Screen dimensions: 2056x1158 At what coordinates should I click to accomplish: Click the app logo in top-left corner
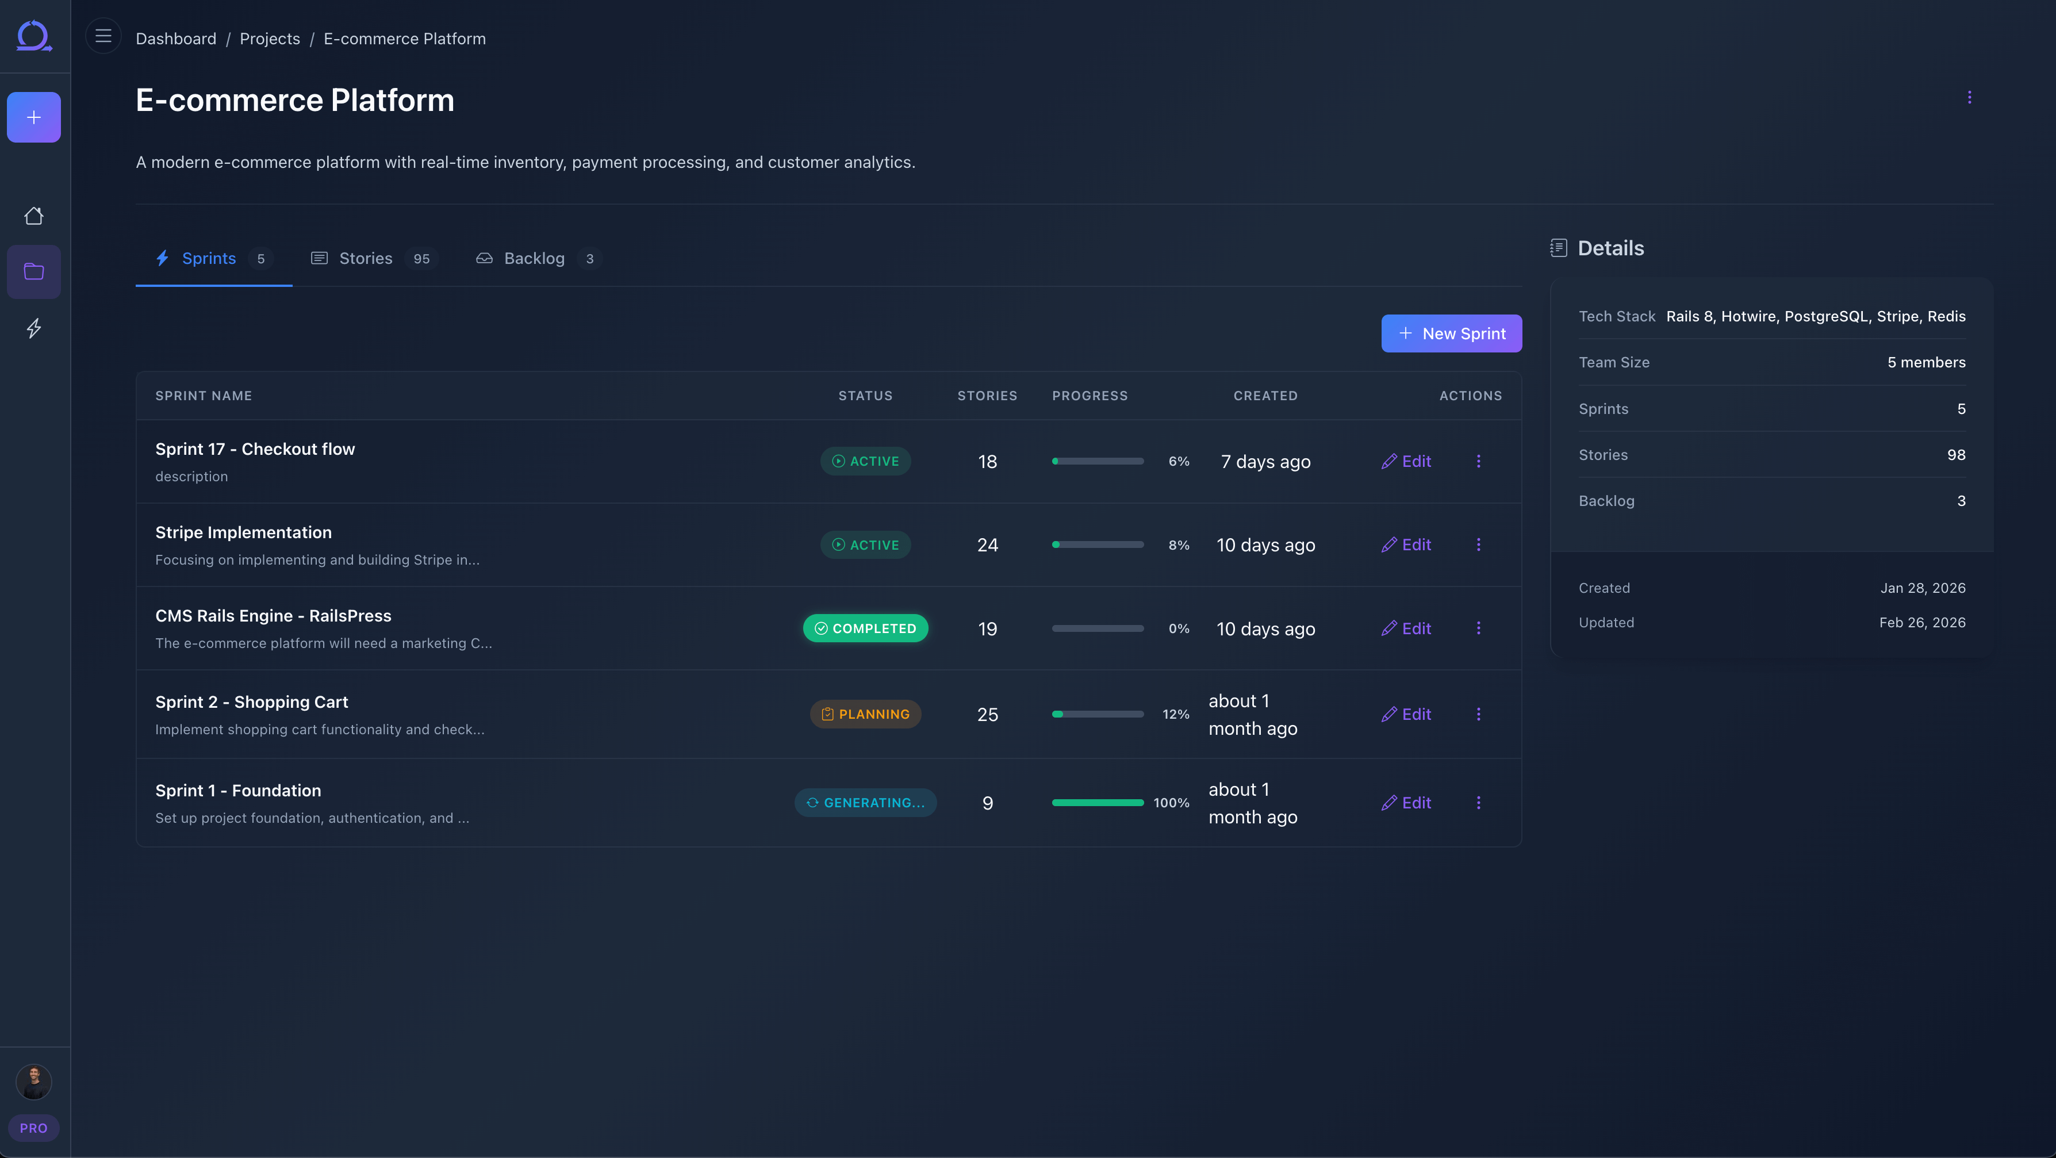point(33,36)
